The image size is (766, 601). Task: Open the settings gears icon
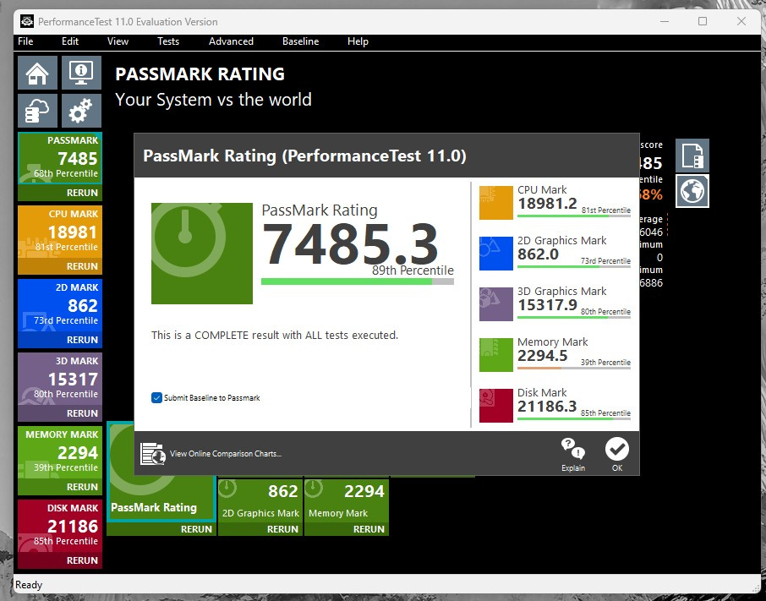click(81, 111)
